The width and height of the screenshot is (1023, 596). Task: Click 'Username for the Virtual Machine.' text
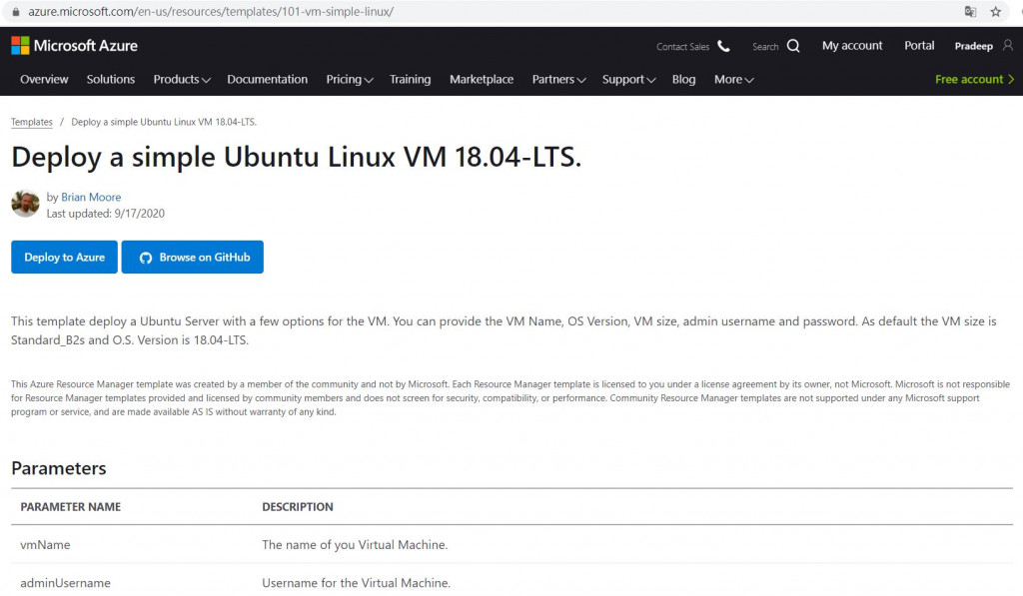[357, 583]
